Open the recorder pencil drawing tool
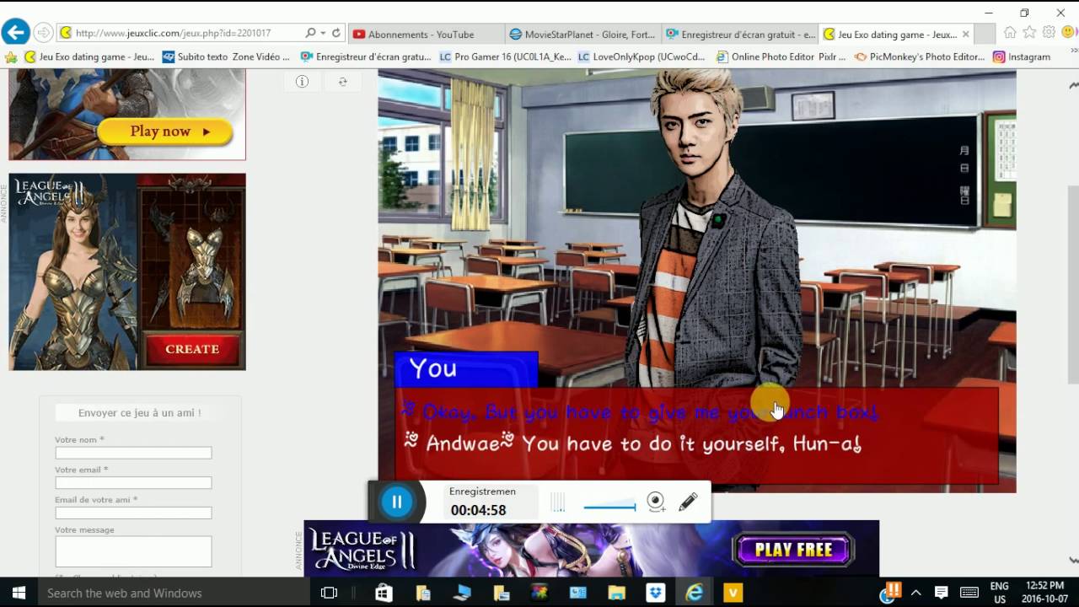This screenshot has width=1079, height=607. pyautogui.click(x=688, y=502)
